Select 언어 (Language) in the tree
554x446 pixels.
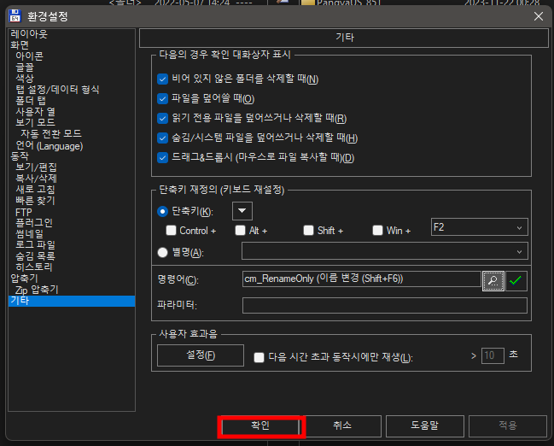click(x=50, y=146)
